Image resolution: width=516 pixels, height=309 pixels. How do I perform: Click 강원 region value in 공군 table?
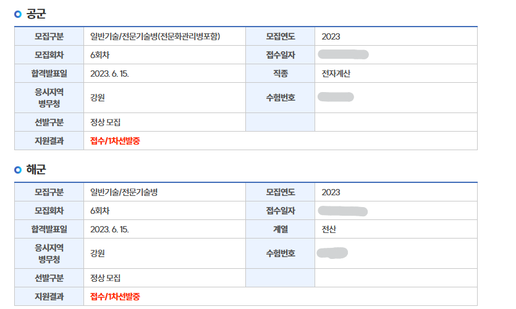click(x=98, y=98)
